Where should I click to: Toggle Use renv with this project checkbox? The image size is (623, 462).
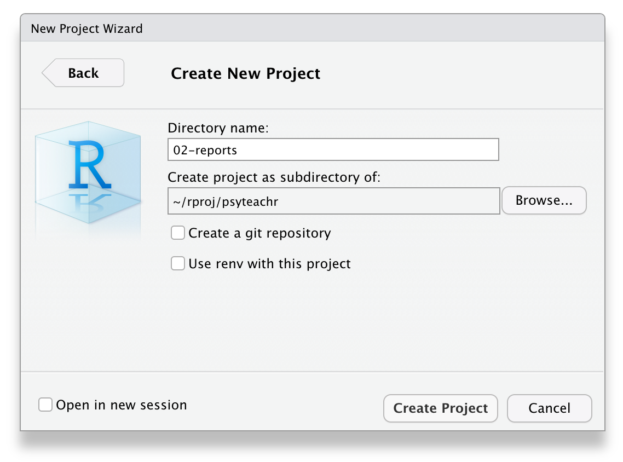177,263
